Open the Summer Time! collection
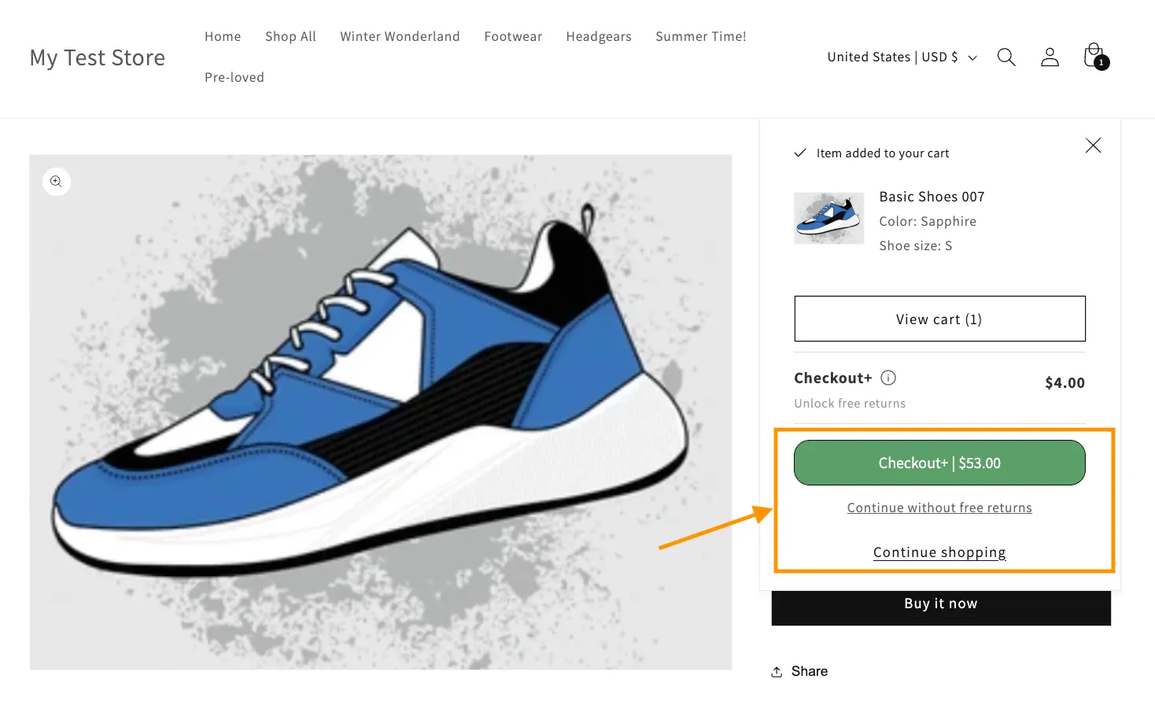The height and width of the screenshot is (705, 1155). coord(700,37)
